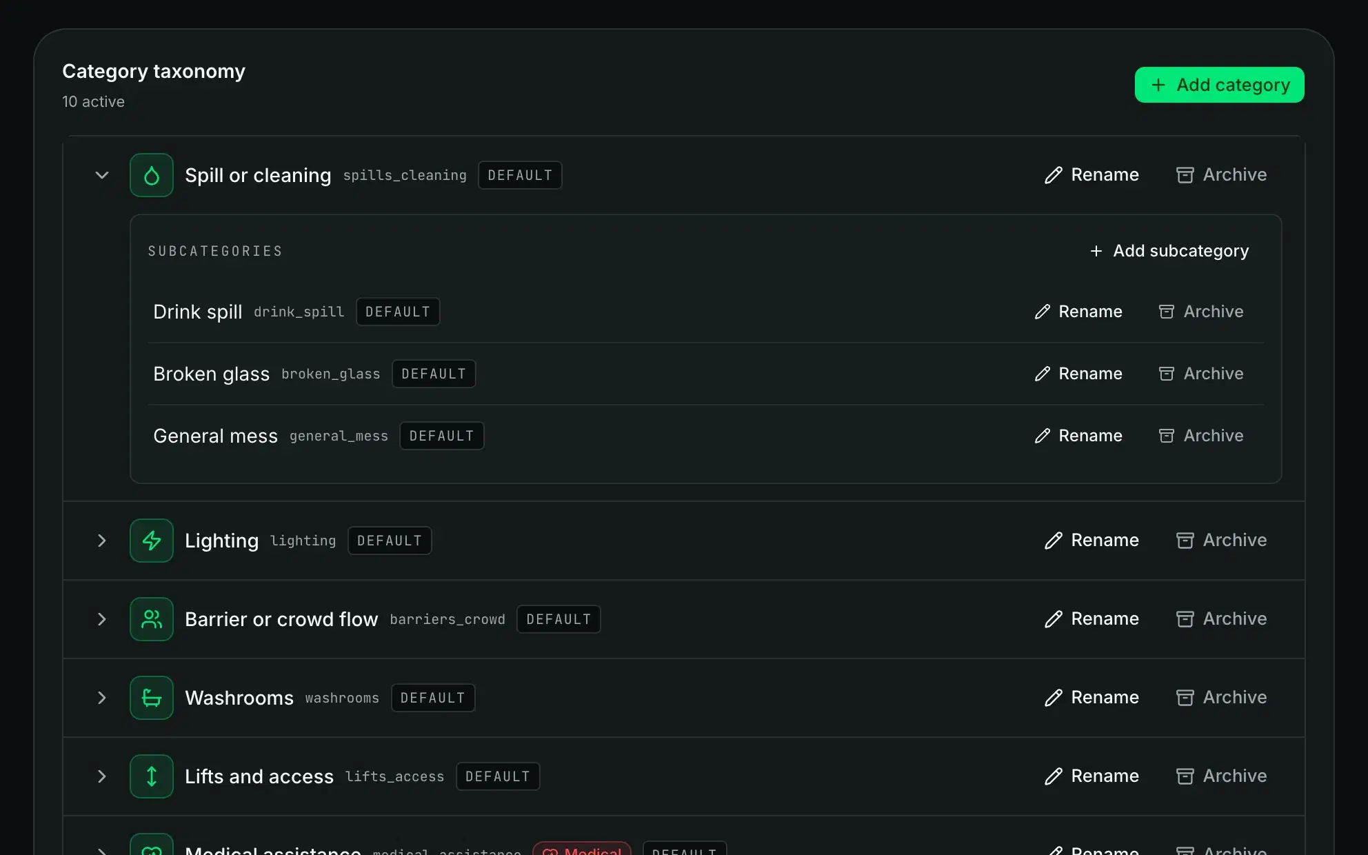The height and width of the screenshot is (855, 1368).
Task: Collapse the Spill or cleaning category
Action: [x=102, y=175]
